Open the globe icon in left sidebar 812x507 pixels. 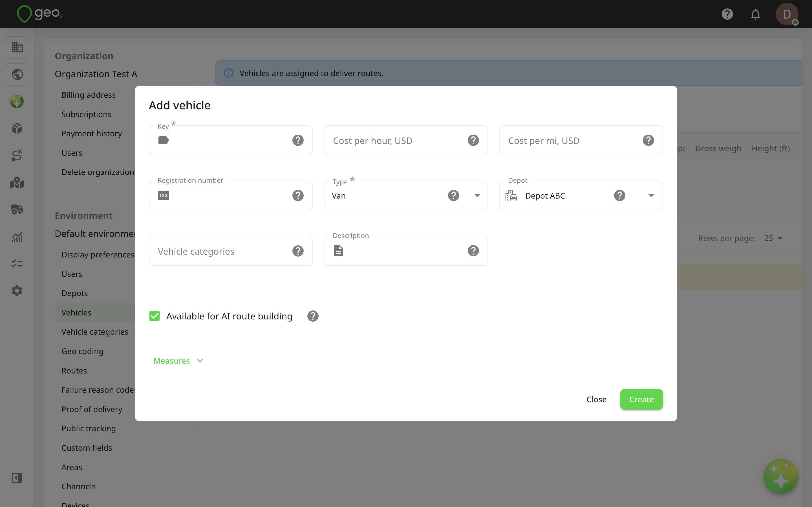(x=17, y=74)
